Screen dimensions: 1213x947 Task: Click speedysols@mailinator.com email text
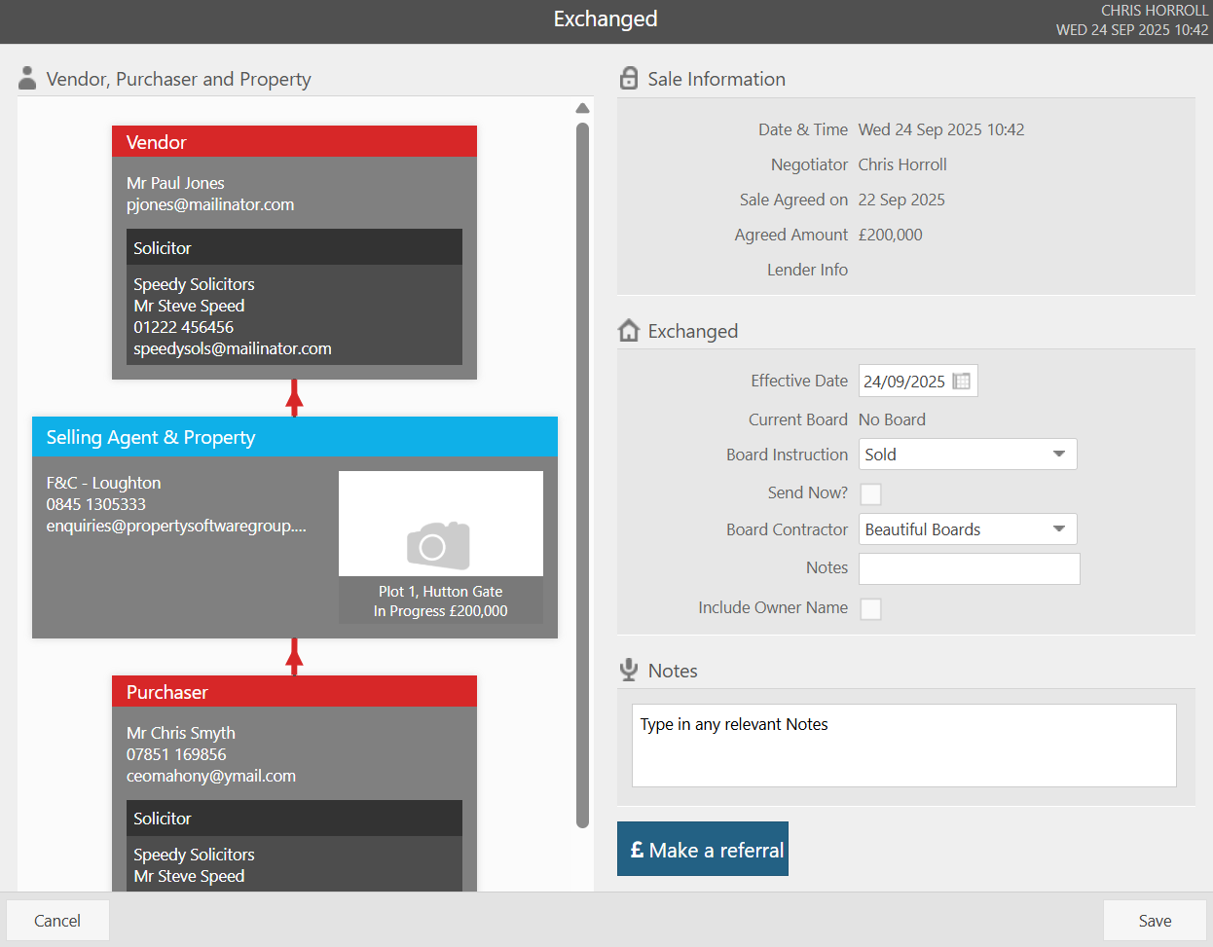[x=233, y=348]
